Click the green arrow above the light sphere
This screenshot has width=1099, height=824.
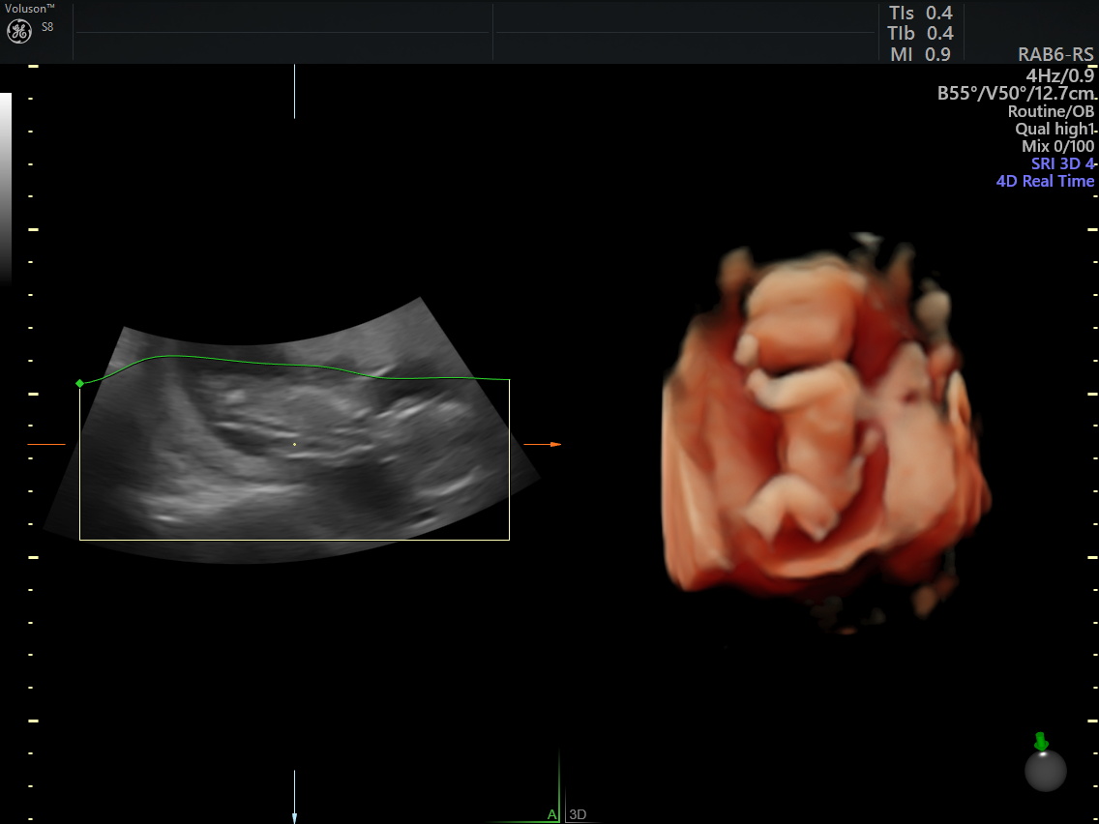1041,742
